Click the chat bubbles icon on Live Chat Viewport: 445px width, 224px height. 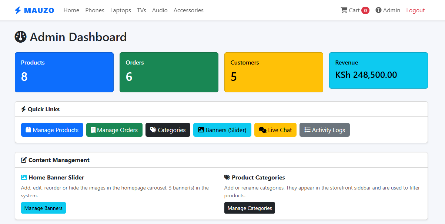263,130
